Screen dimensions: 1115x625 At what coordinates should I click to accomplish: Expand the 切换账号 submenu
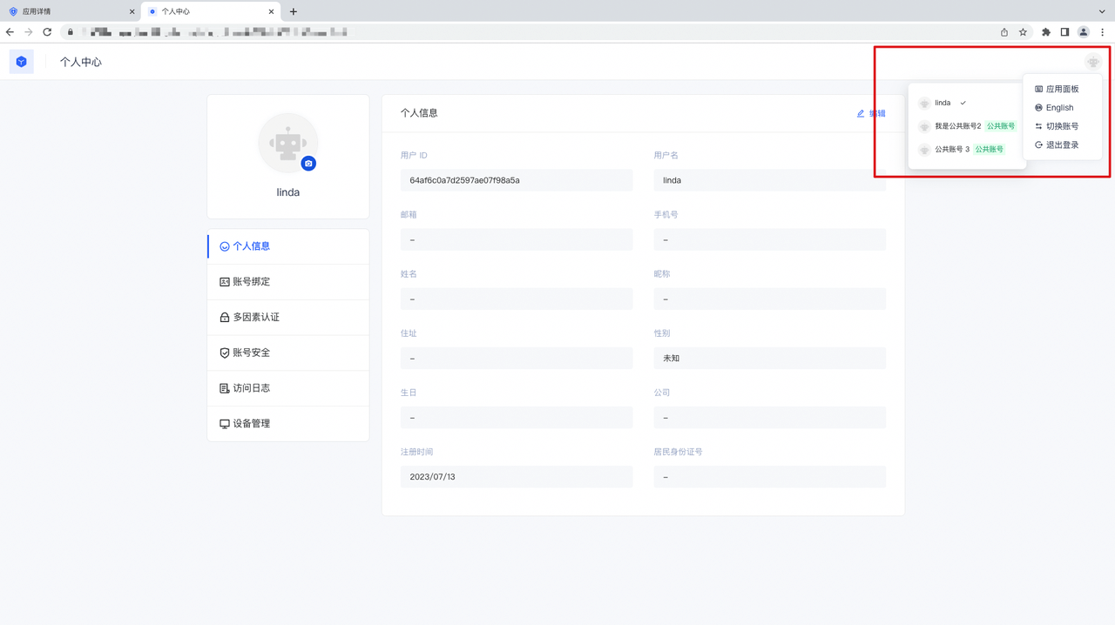[x=1061, y=126]
